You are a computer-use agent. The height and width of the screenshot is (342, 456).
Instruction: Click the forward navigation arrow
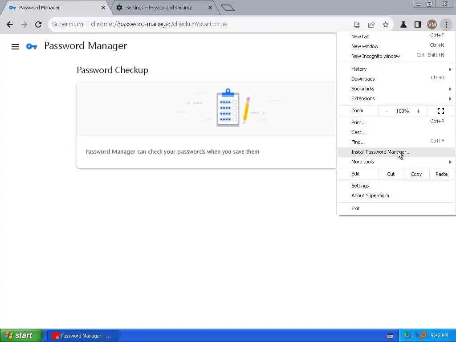[24, 24]
